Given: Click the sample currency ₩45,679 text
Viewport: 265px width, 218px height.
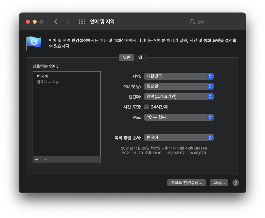Looking at the screenshot, I should pyautogui.click(x=198, y=153).
